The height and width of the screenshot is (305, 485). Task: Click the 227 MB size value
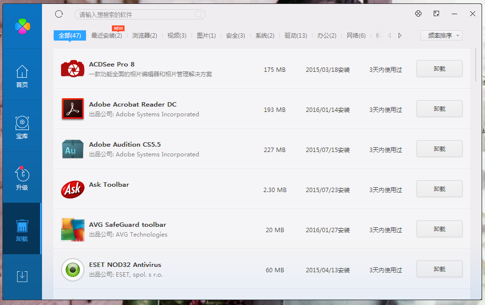pos(274,150)
